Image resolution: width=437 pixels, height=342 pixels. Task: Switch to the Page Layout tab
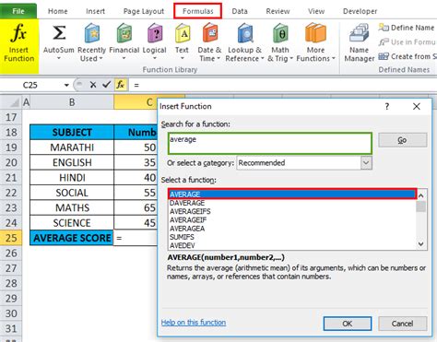coord(144,11)
